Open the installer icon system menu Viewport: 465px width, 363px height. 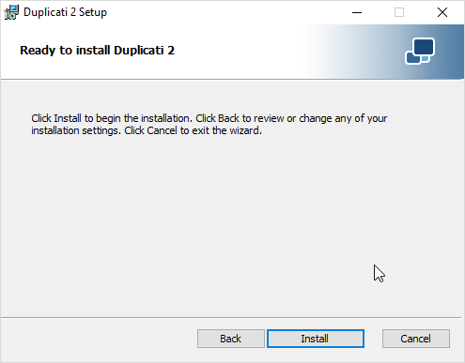[x=11, y=12]
